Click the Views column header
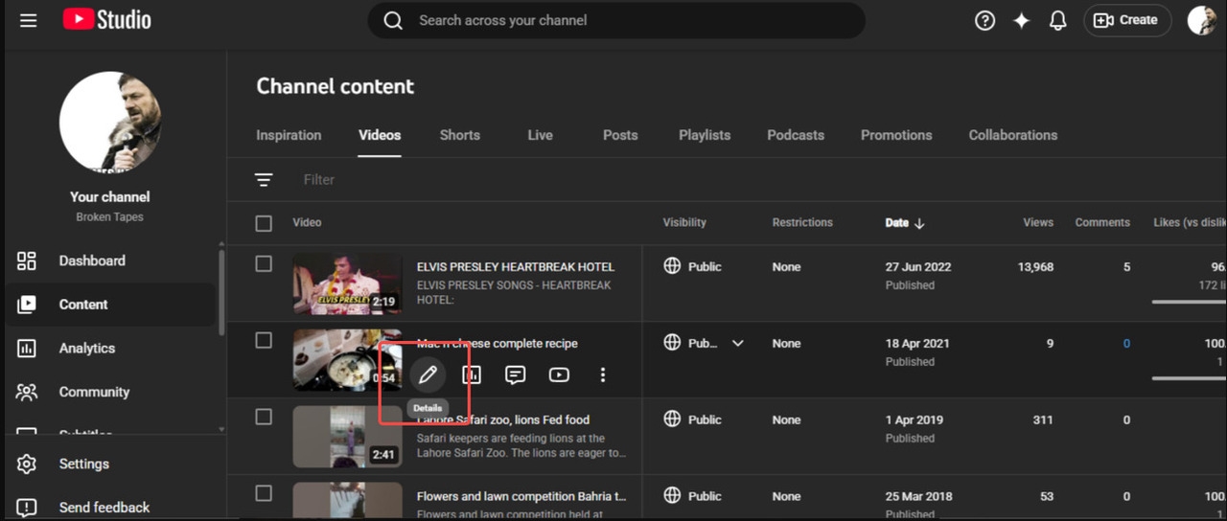Screen dimensions: 1227x521 [x=1038, y=223]
